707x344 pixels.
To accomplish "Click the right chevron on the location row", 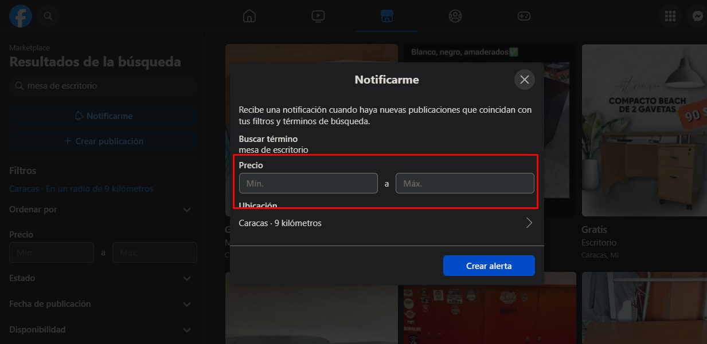I will coord(529,223).
